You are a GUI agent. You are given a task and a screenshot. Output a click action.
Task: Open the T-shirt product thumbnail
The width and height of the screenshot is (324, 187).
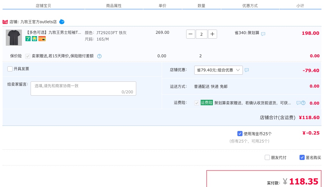tap(14, 38)
